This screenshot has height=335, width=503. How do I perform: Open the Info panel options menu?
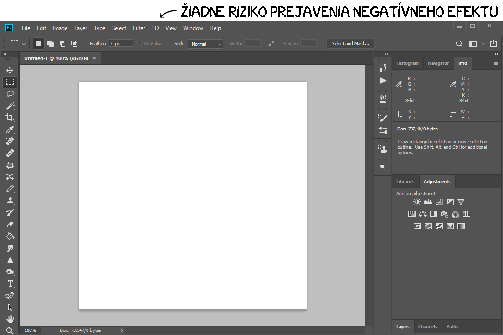pyautogui.click(x=496, y=63)
